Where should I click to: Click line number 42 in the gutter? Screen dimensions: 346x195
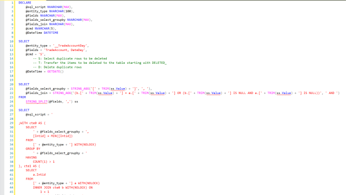coord(11,179)
